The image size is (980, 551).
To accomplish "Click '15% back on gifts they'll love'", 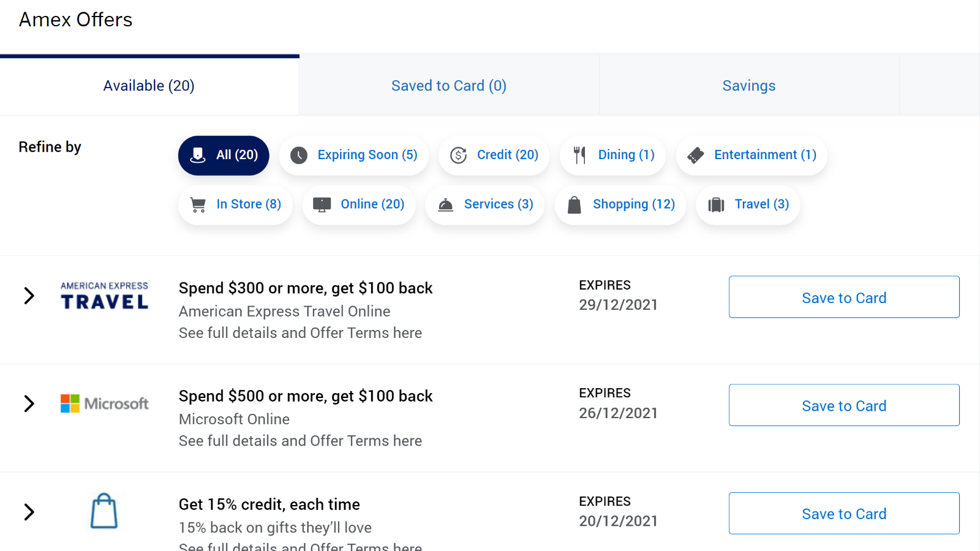I will click(x=275, y=528).
